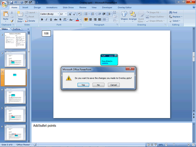This screenshot has width=196, height=147.
Task: Open the Animations ribbon tab
Action: tap(52, 7)
